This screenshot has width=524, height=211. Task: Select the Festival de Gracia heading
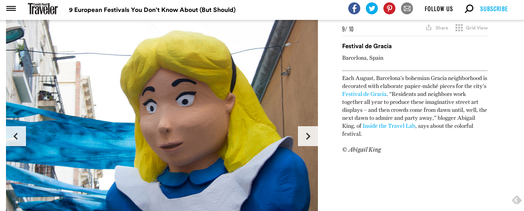367,46
